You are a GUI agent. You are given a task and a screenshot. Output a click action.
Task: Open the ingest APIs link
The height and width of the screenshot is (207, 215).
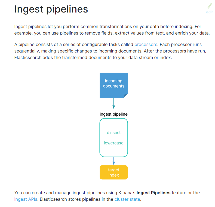(x=26, y=199)
